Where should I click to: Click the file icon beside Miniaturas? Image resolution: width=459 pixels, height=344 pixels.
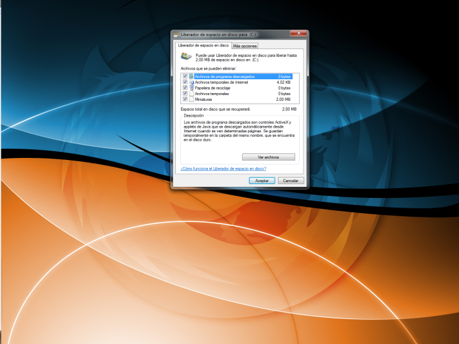(x=191, y=100)
